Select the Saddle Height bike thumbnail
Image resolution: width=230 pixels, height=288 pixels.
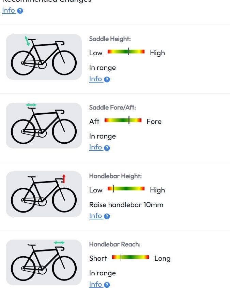tap(44, 57)
